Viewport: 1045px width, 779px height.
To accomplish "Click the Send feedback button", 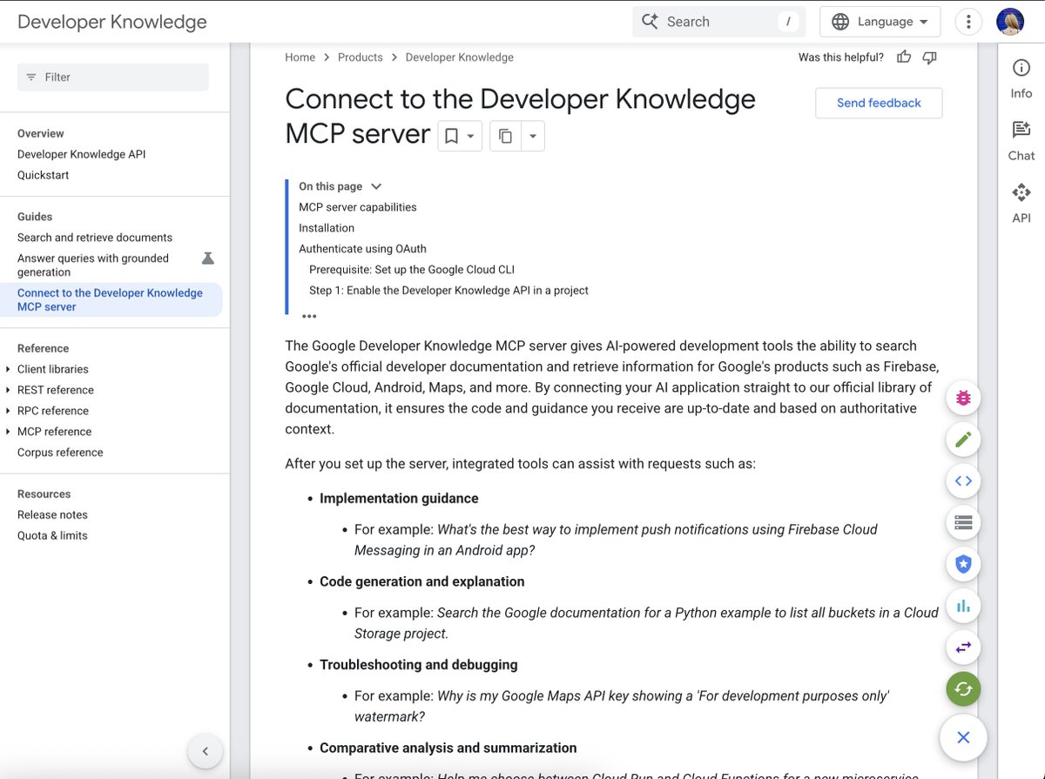I will pos(879,103).
